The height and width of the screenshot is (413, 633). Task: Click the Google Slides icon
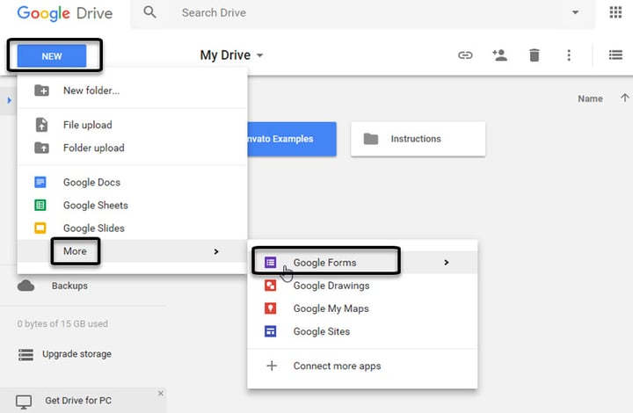[x=40, y=228]
